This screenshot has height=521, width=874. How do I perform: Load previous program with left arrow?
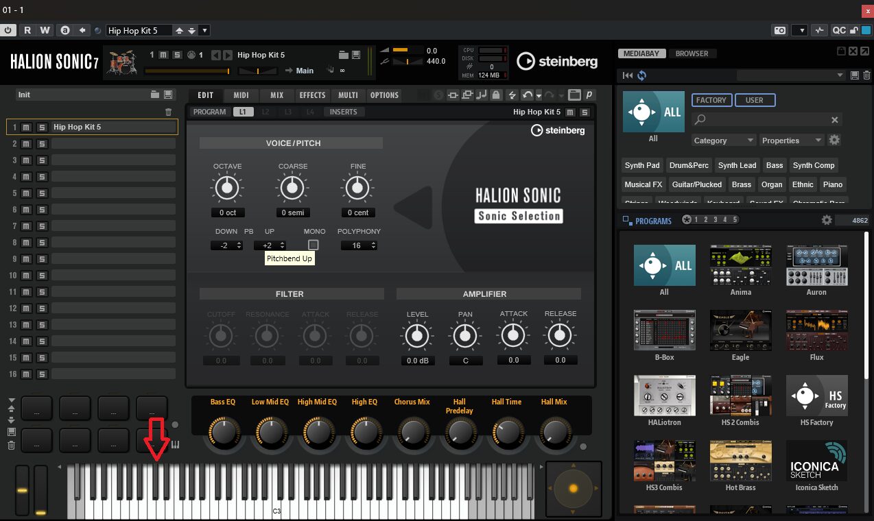[215, 55]
